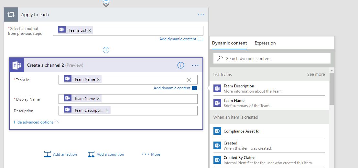
Task: Click plus icon beside Apply to each dynamic content
Action: point(201,39)
